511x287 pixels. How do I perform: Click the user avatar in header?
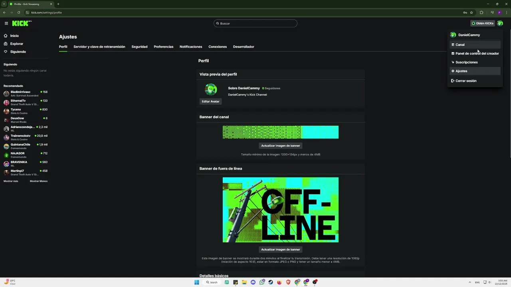click(500, 23)
